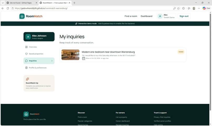Close the RoomMatch tab
This screenshot has height=126, width=212.
click(69, 3)
